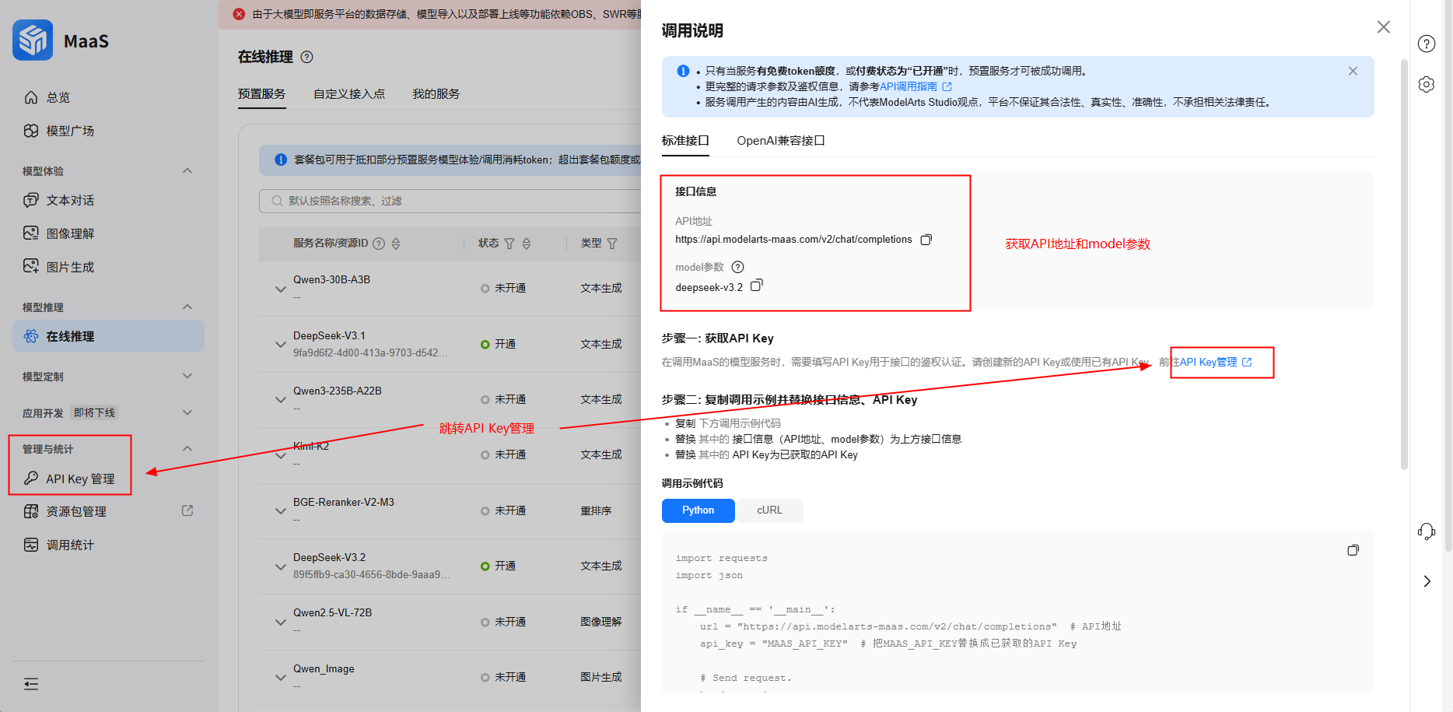This screenshot has width=1453, height=712.
Task: Switch to 我的服务 tab
Action: (x=436, y=93)
